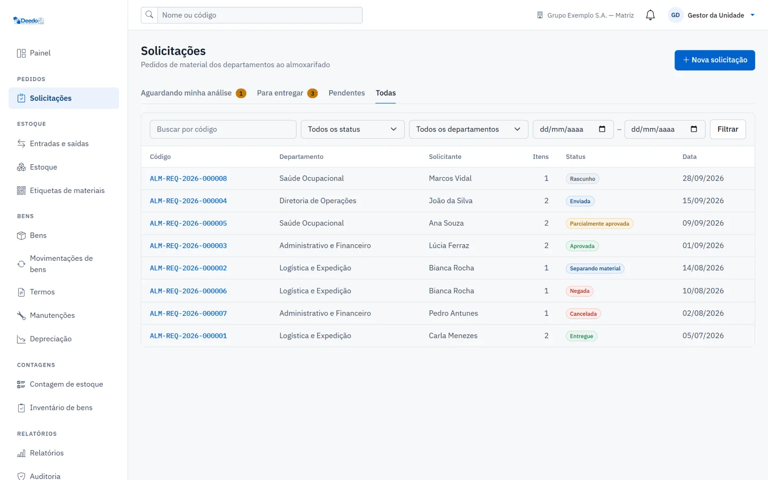
Task: Open the Painel dashboard icon
Action: [x=21, y=53]
